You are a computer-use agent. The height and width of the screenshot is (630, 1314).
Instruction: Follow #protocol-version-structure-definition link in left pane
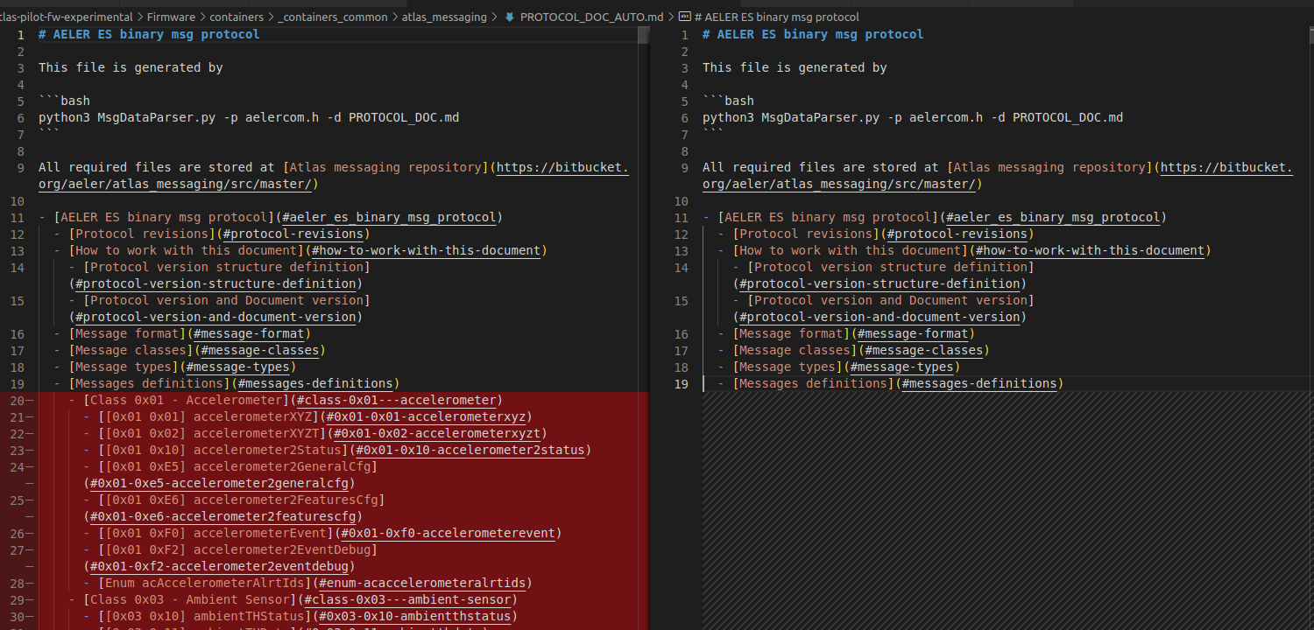pyautogui.click(x=215, y=283)
